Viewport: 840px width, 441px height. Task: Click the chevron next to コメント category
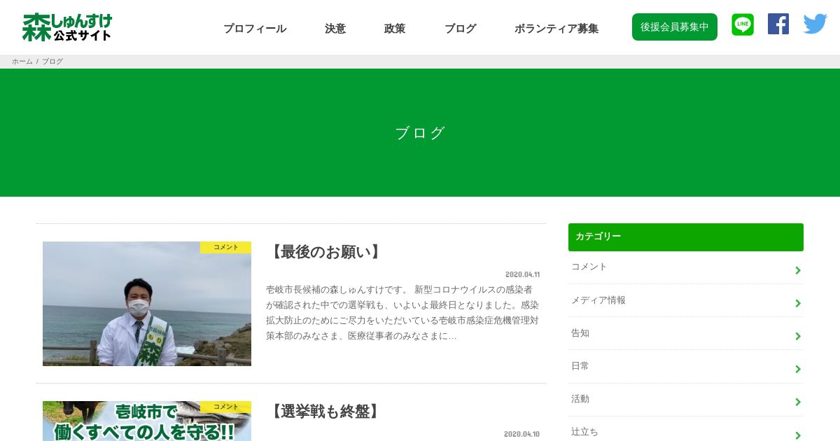click(x=798, y=270)
